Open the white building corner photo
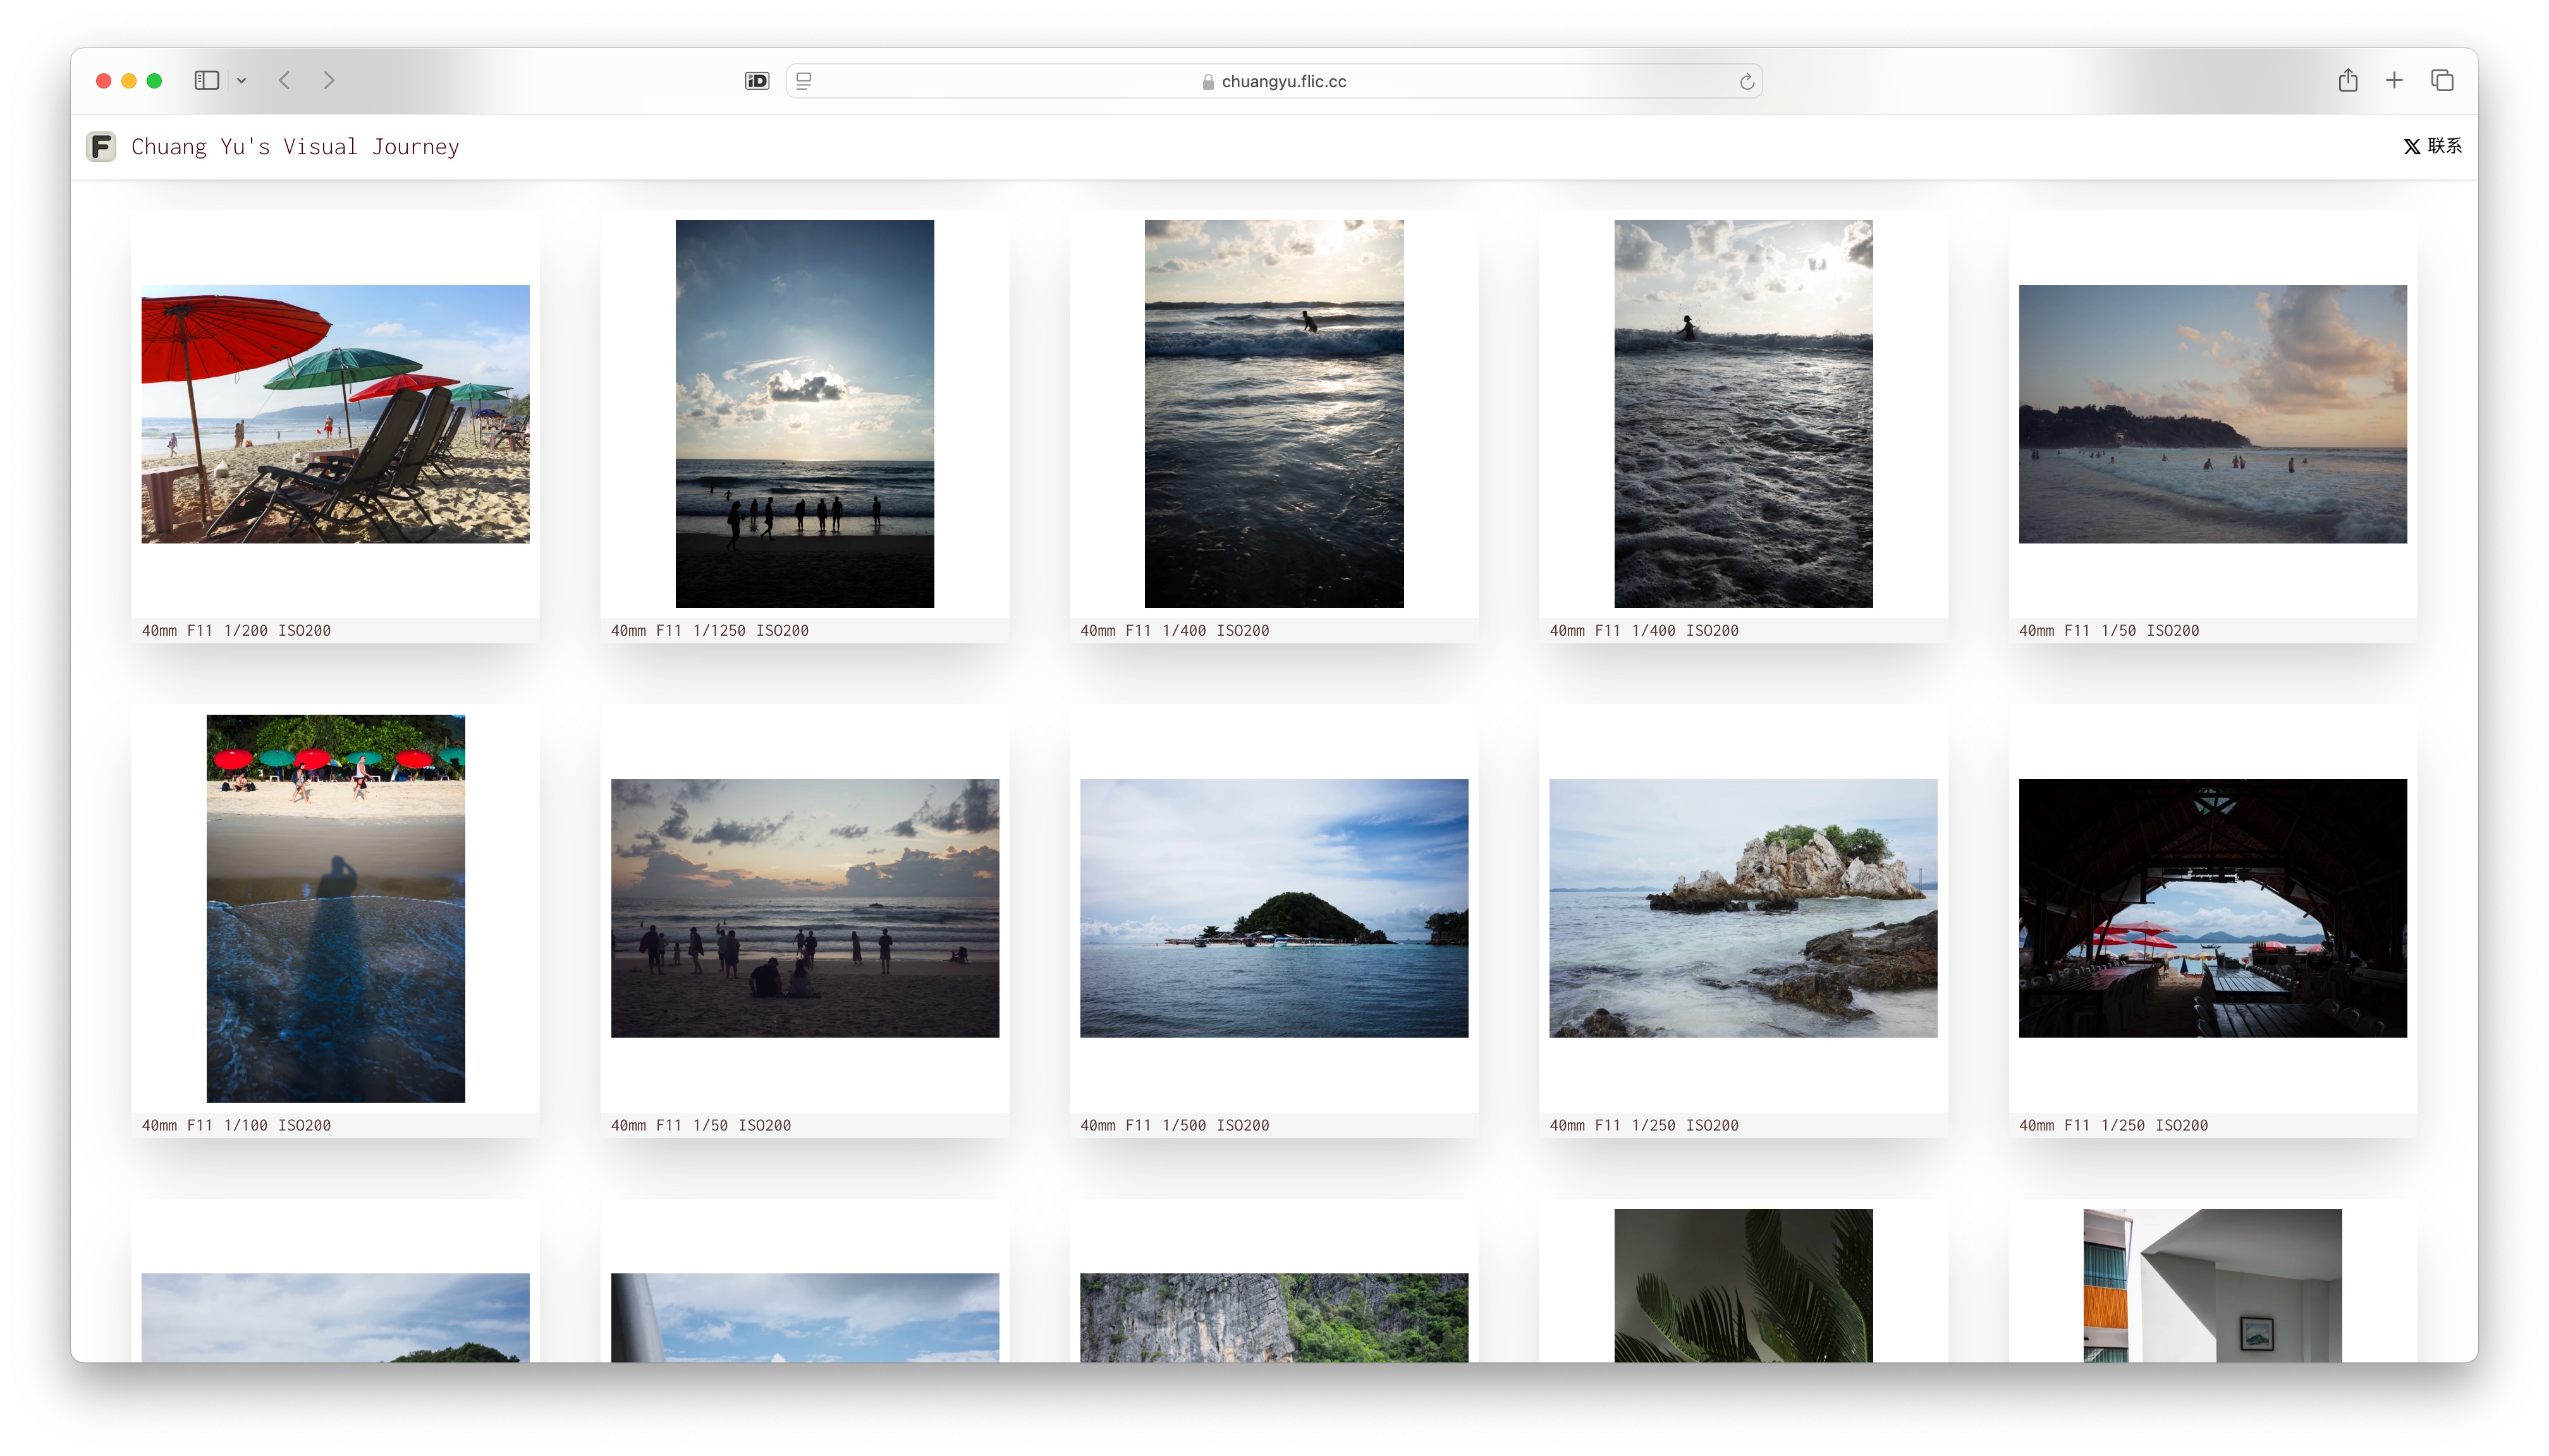The image size is (2549, 1456). (2212, 1285)
